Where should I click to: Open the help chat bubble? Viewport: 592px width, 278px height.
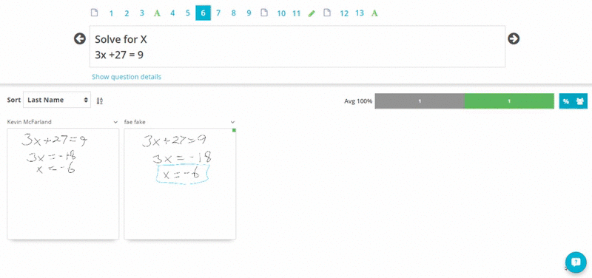pos(576,262)
